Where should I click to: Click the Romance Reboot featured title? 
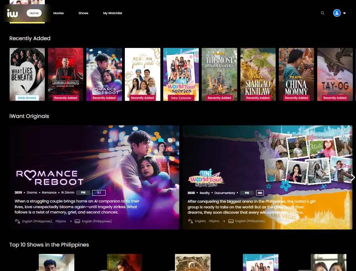[x=50, y=178]
